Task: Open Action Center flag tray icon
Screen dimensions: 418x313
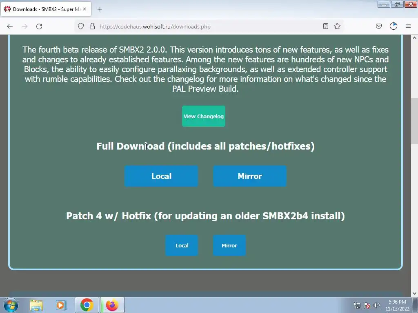Action: (x=367, y=305)
